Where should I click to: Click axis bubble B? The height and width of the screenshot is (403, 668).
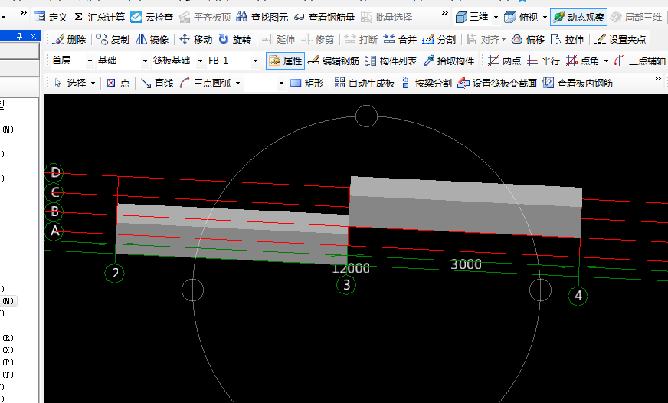click(x=54, y=211)
